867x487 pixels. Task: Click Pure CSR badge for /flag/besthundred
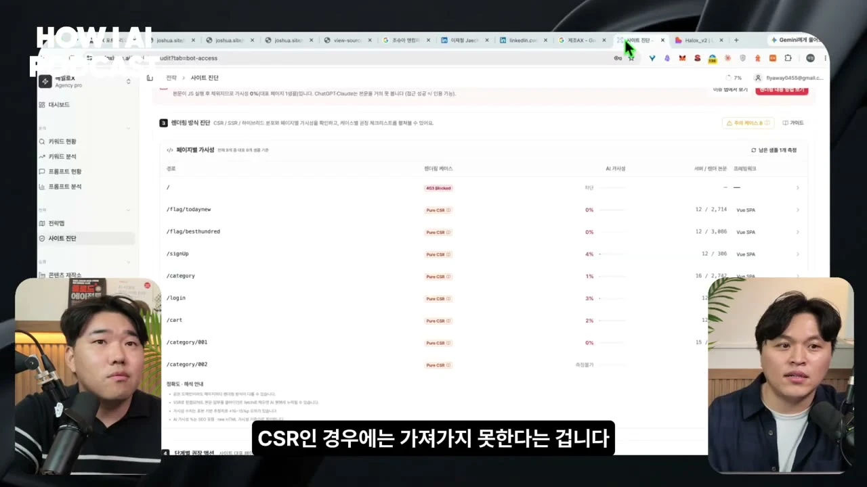click(x=438, y=232)
